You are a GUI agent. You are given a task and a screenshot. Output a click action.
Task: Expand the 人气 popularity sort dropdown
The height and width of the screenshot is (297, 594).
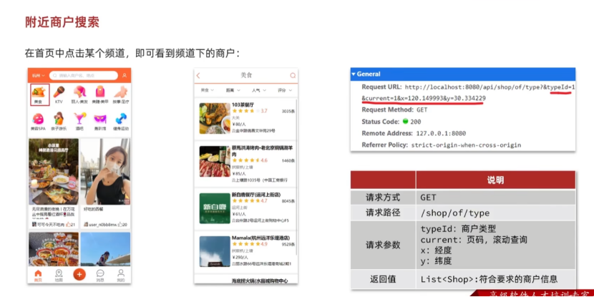pyautogui.click(x=259, y=90)
